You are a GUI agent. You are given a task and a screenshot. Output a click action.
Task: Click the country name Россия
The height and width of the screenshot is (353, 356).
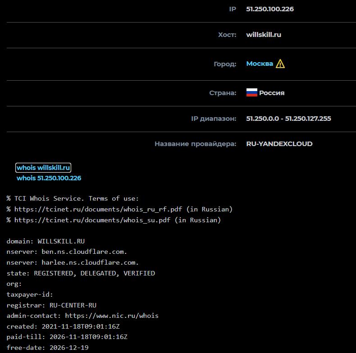click(x=272, y=93)
